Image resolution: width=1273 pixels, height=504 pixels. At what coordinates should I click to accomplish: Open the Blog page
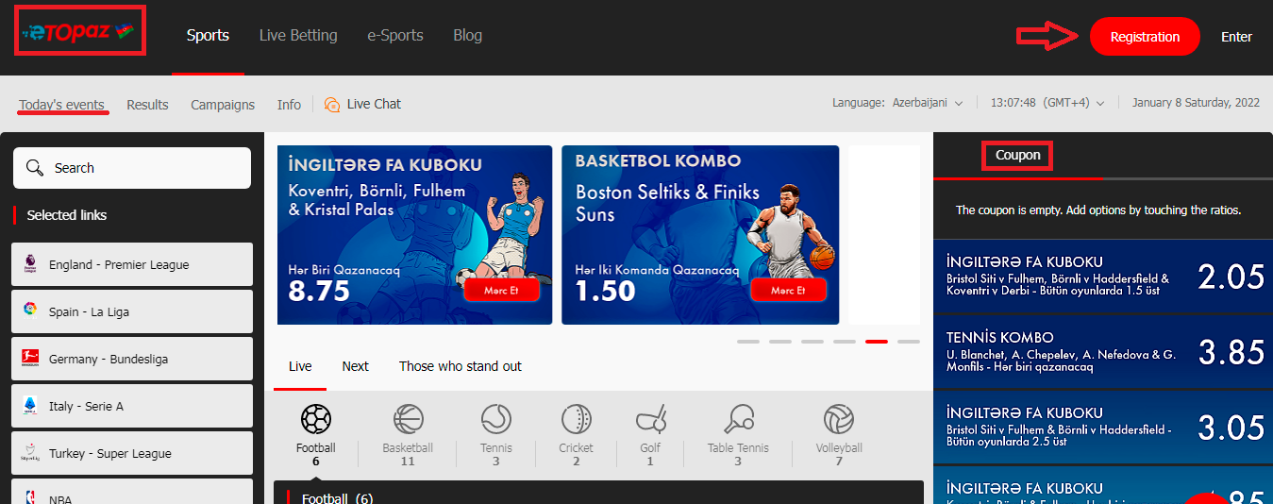point(467,36)
